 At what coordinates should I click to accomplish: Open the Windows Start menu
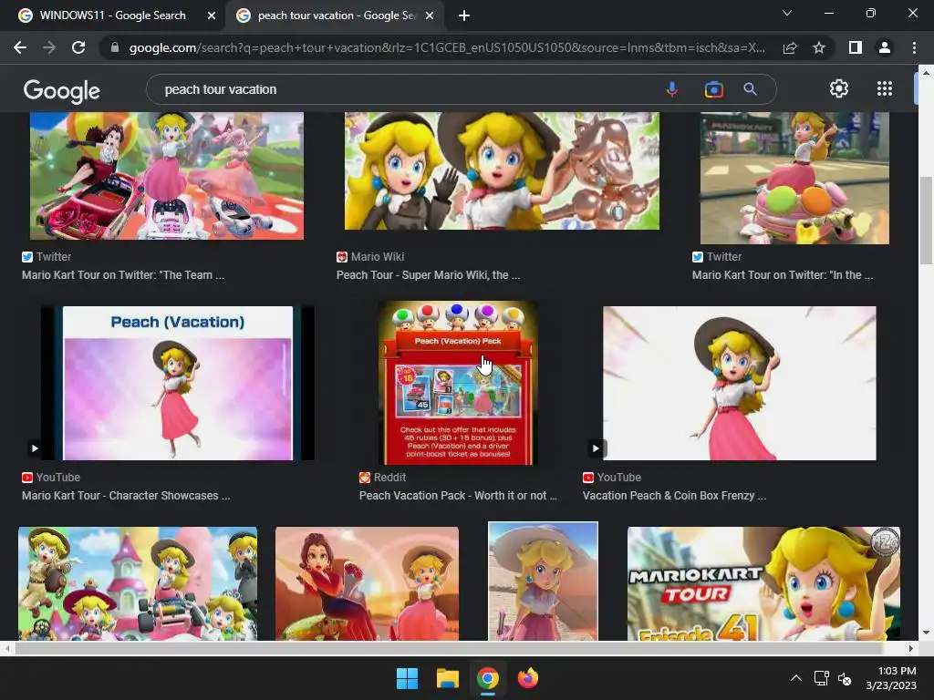tap(408, 678)
